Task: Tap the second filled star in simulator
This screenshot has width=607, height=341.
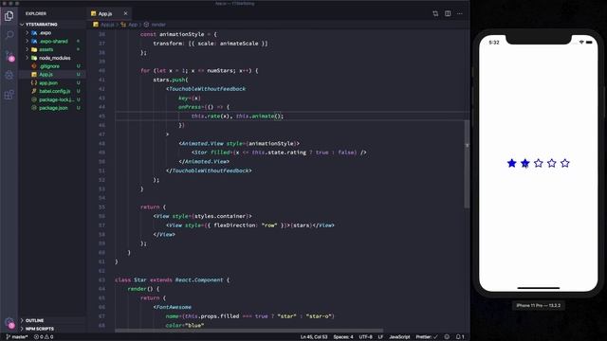Action: coord(524,163)
